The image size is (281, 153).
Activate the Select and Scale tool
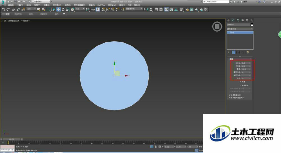[x=68, y=10]
